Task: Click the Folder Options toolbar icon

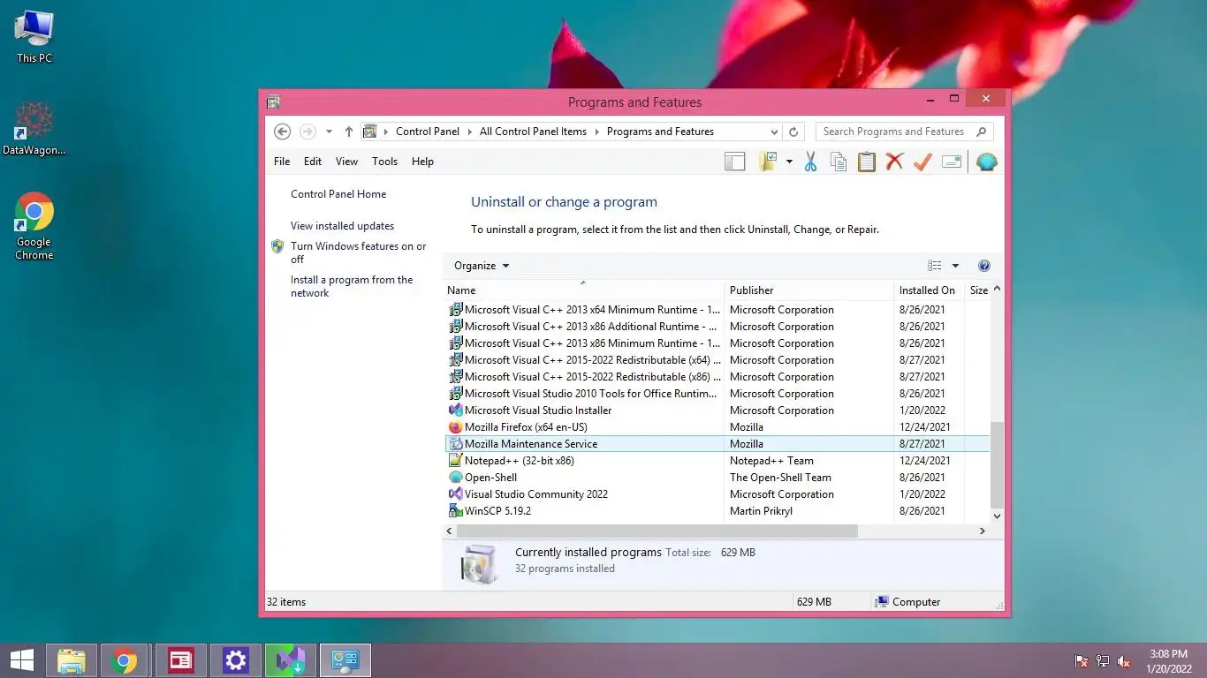Action: pos(767,162)
